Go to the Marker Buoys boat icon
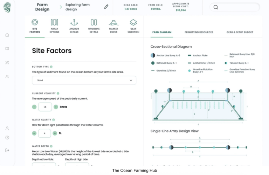 pos(113,23)
